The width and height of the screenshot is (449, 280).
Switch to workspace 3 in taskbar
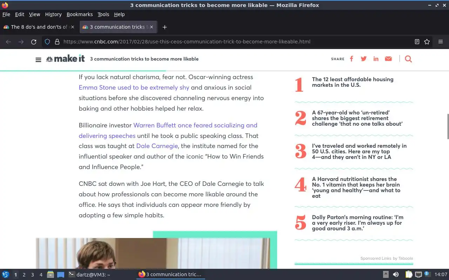(32, 275)
